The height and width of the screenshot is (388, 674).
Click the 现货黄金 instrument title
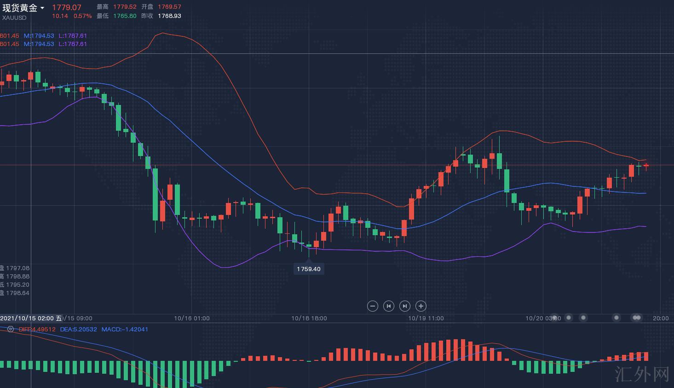click(20, 8)
